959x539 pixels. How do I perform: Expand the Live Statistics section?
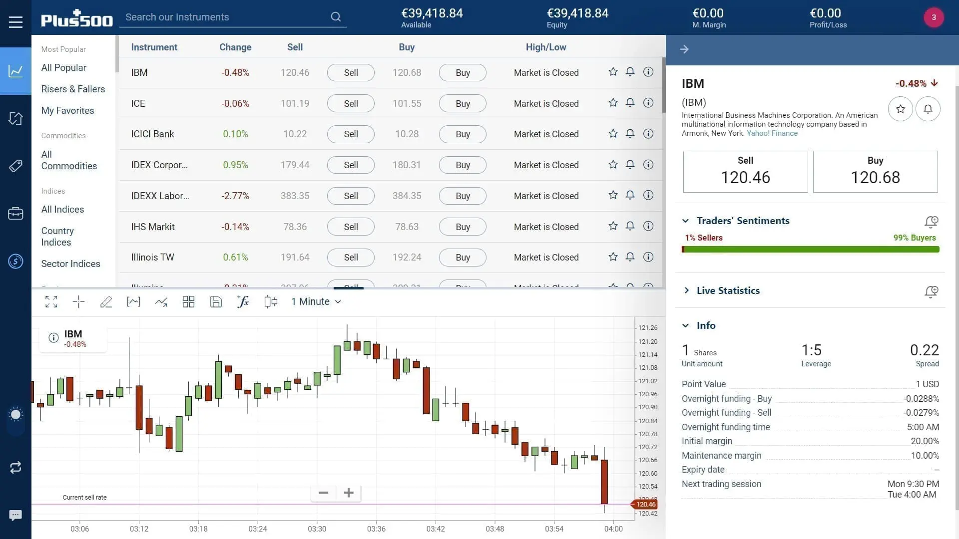point(687,290)
